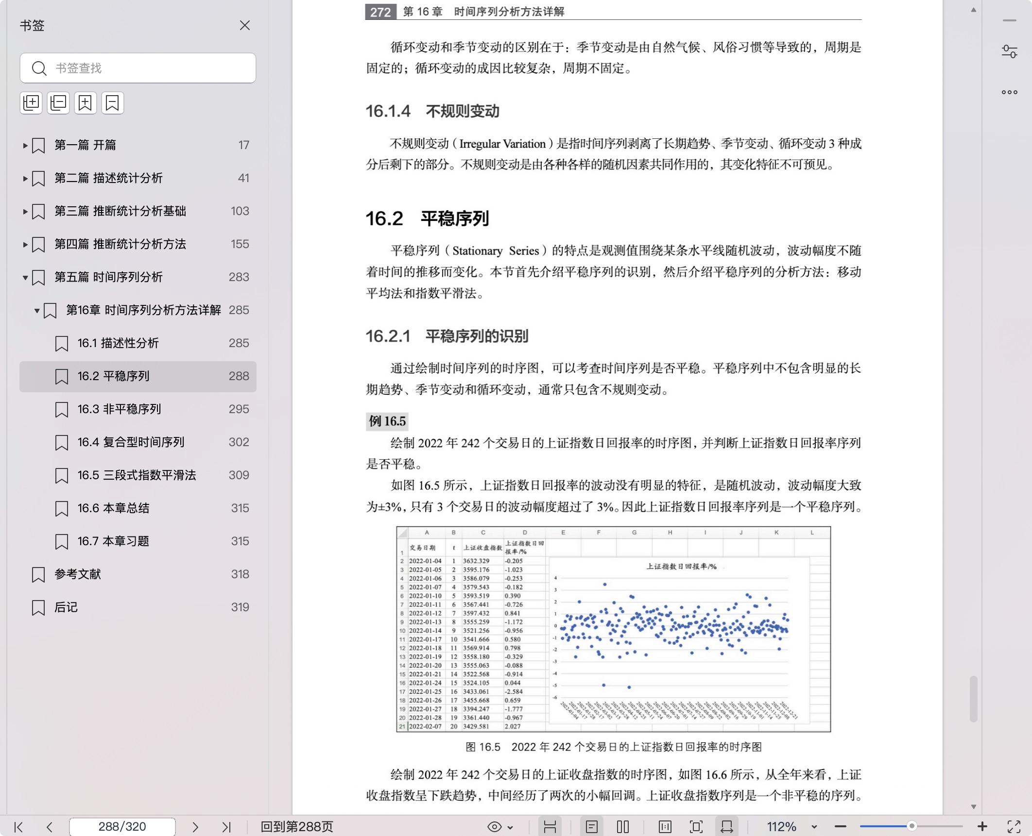Click the vertical scrollbar down arrow

(973, 807)
